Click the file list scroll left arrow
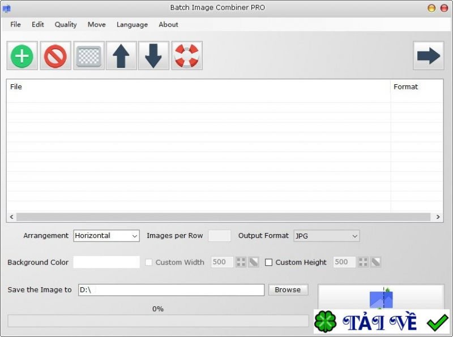The width and height of the screenshot is (453, 337). 11,217
